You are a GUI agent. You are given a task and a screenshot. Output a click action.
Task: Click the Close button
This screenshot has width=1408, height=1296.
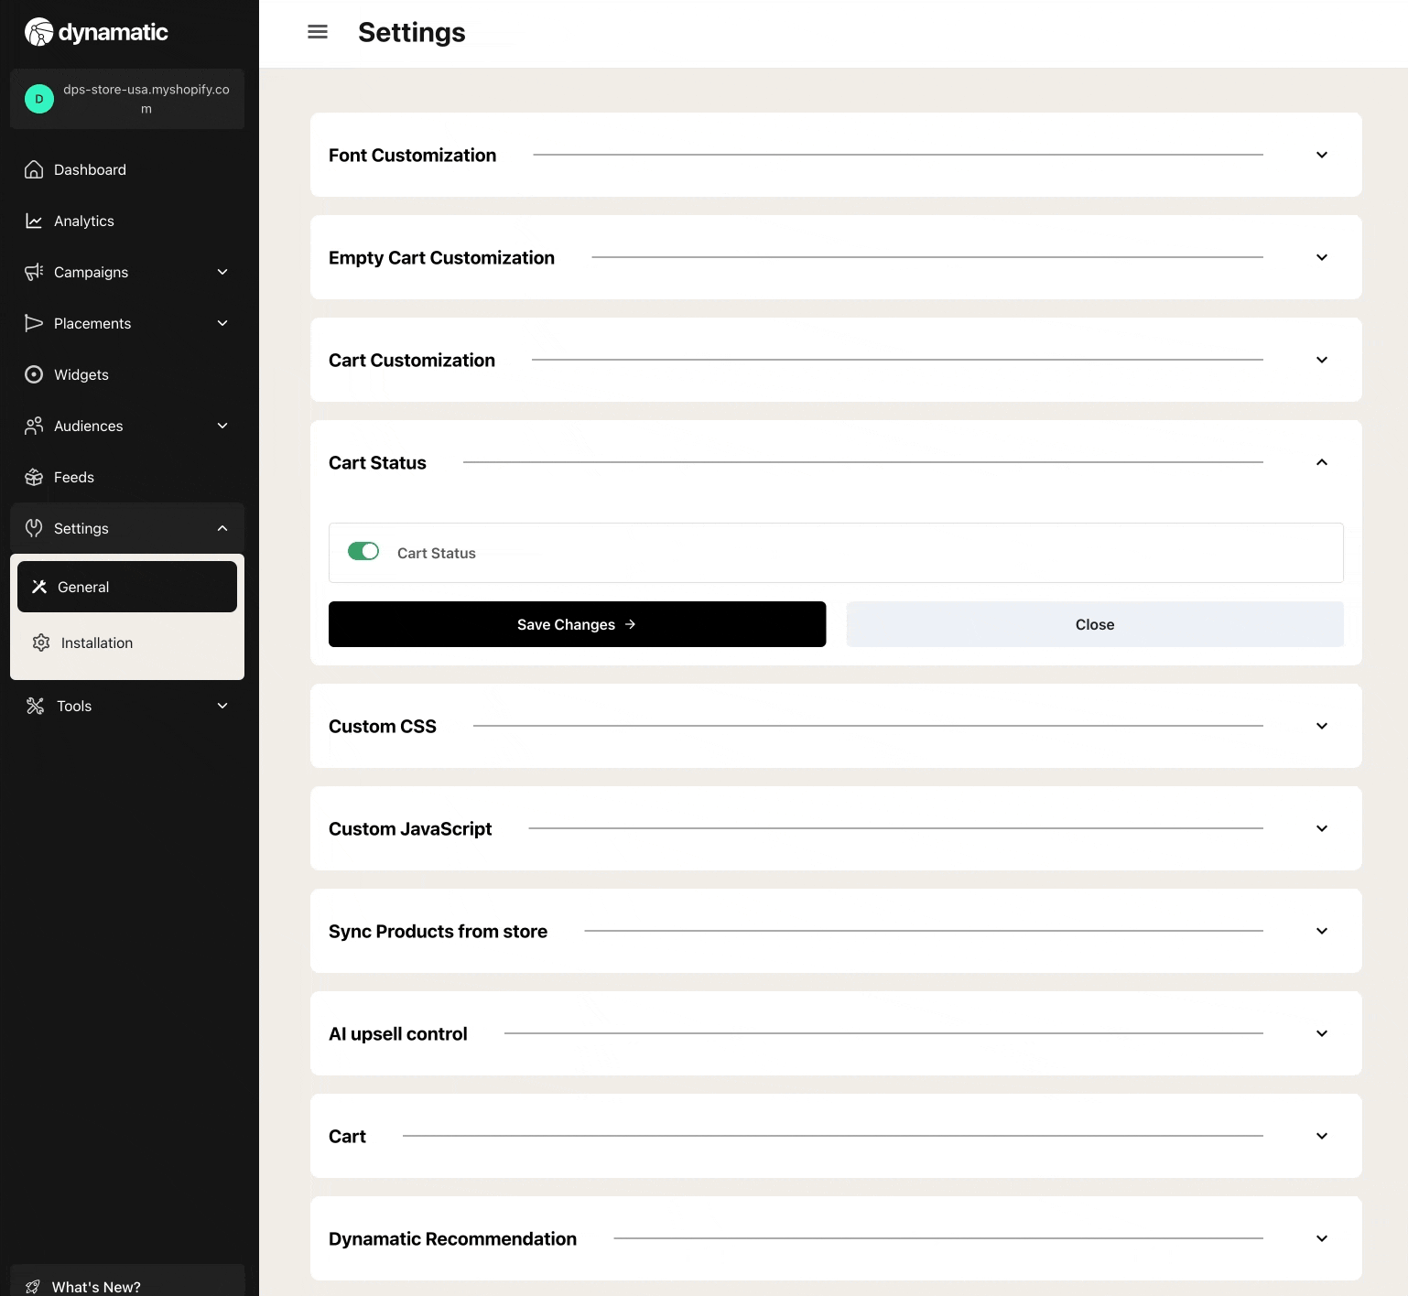[1094, 624]
